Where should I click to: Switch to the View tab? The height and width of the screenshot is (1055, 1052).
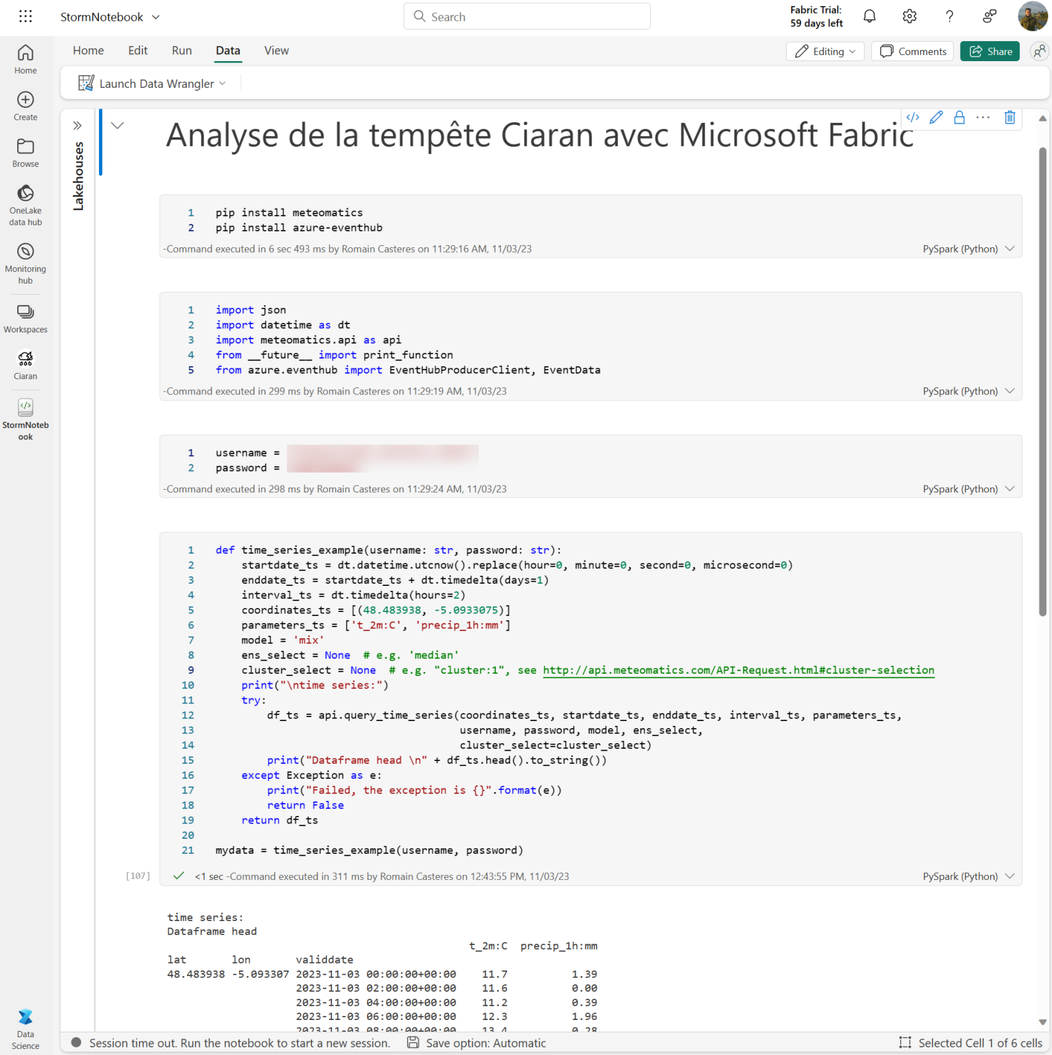point(276,50)
